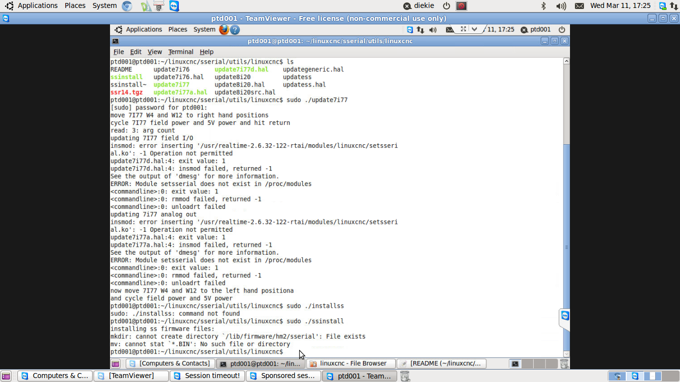The image size is (680, 382).
Task: Click the host Bluetooth indicator icon
Action: point(544,6)
